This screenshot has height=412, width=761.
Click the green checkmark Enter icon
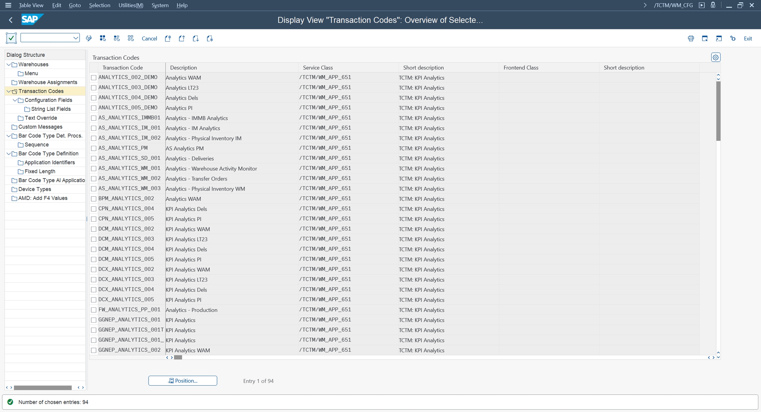(11, 38)
